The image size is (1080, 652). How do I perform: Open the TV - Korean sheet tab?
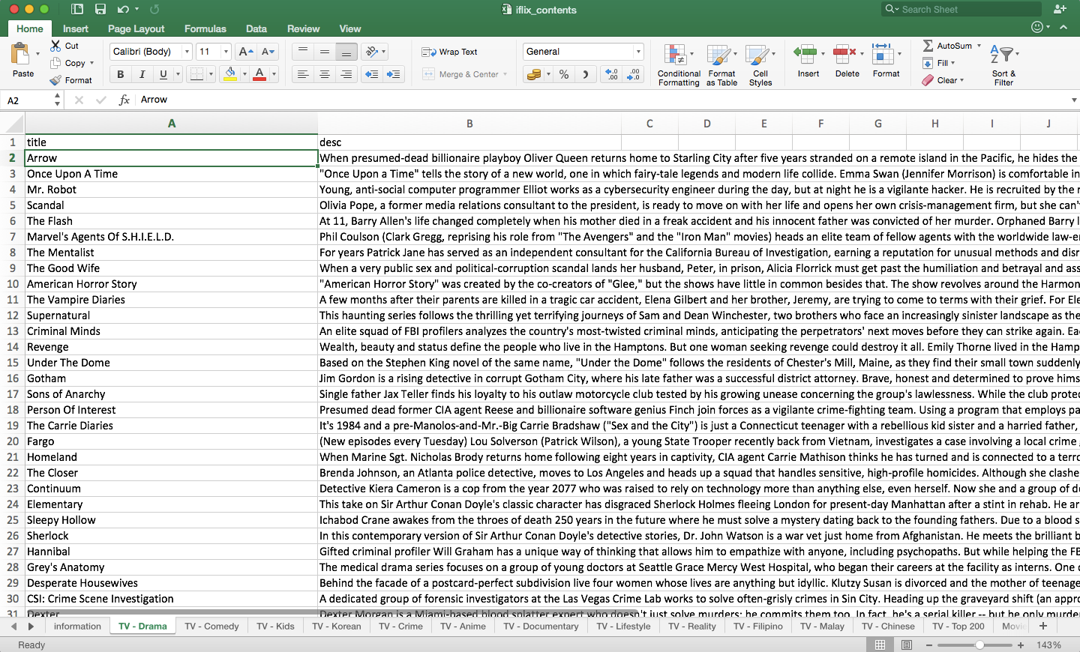[336, 626]
